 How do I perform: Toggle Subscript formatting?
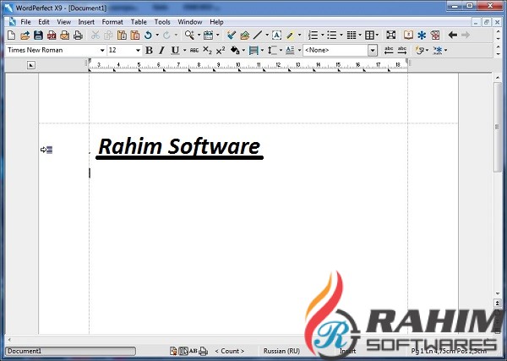point(207,50)
